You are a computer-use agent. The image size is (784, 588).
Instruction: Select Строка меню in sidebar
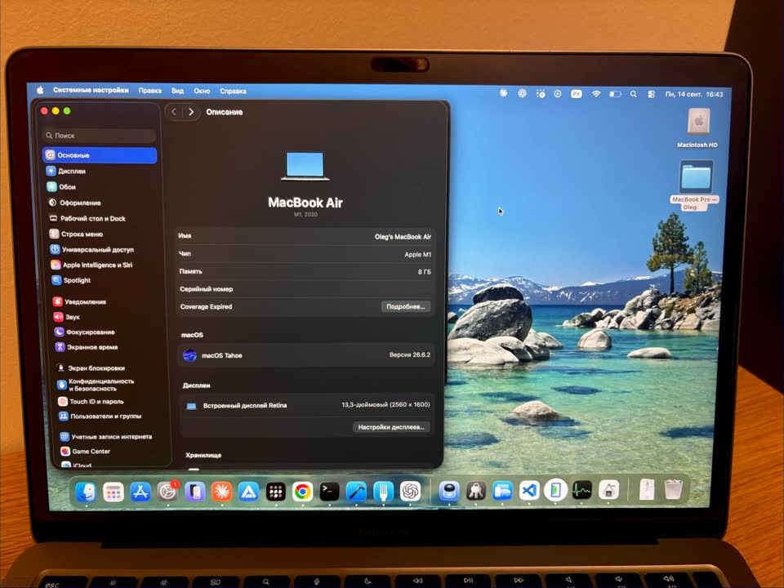pyautogui.click(x=104, y=234)
